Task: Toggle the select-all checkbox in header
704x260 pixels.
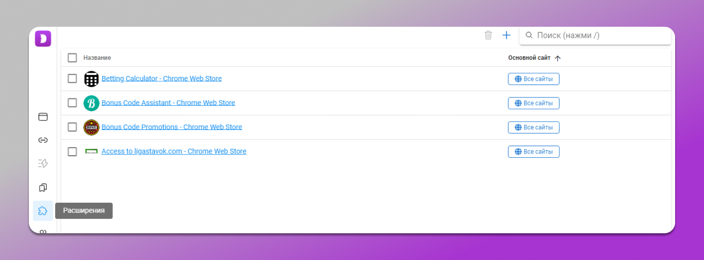Action: [72, 58]
